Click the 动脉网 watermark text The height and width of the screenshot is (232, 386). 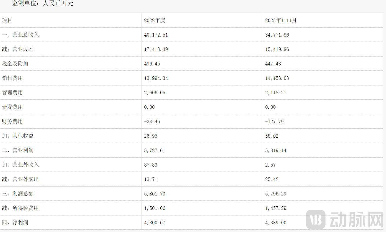pyautogui.click(x=356, y=220)
